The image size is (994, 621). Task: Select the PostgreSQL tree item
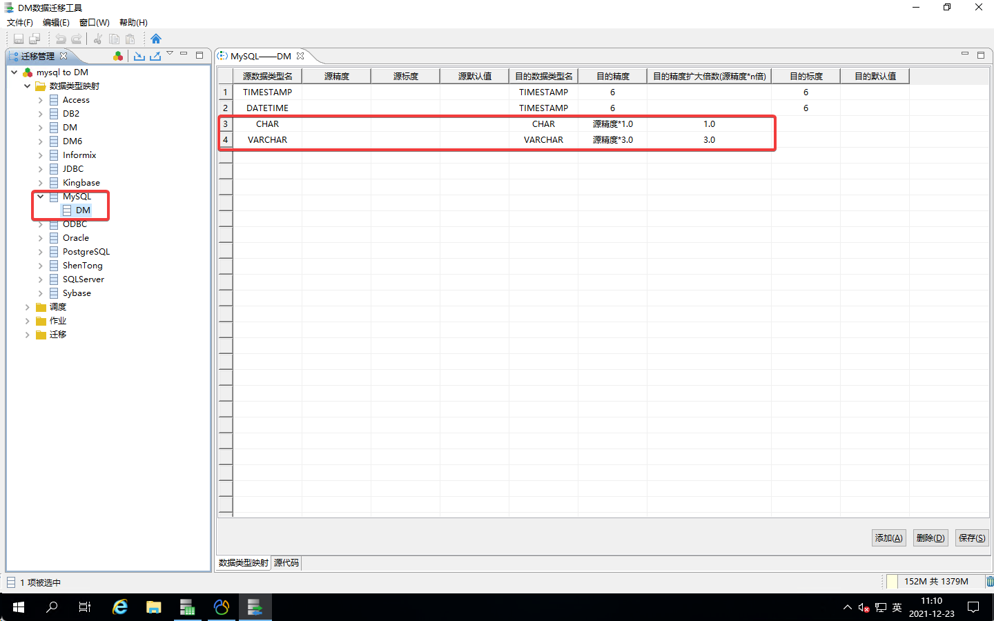click(x=86, y=252)
